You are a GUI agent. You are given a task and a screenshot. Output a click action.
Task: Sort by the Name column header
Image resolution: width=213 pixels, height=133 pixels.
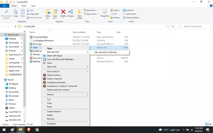pos(32,32)
